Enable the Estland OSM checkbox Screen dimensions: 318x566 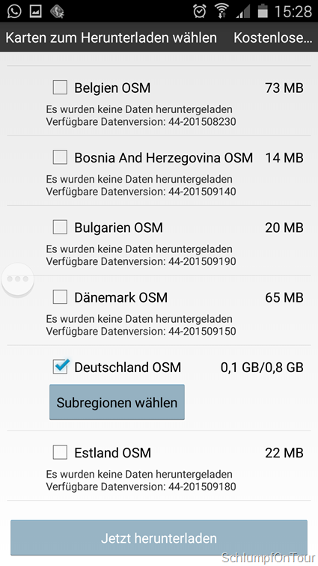60,452
